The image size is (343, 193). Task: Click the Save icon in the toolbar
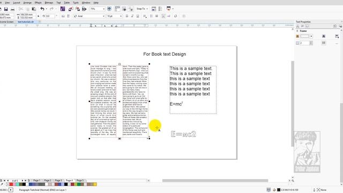click(x=6, y=9)
